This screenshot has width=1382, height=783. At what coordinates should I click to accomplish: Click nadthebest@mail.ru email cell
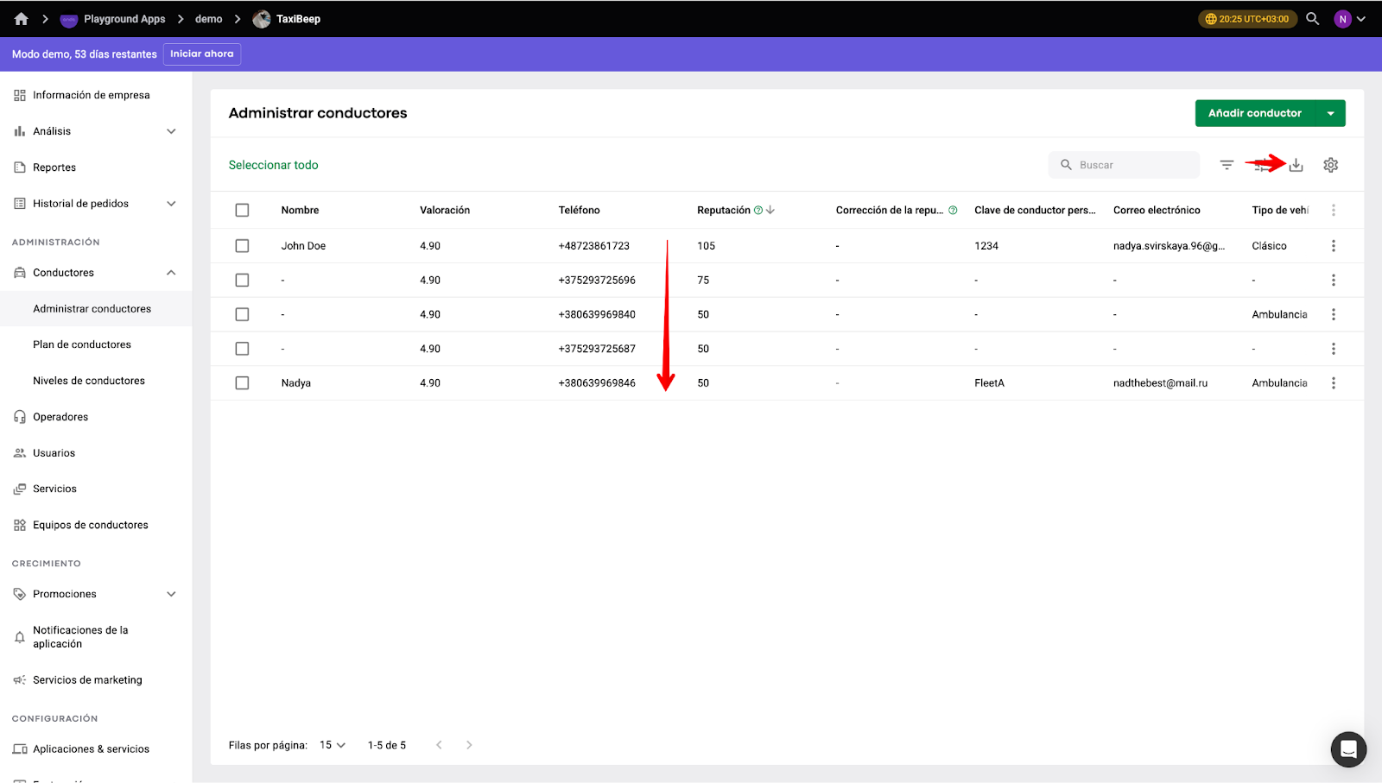click(x=1160, y=382)
